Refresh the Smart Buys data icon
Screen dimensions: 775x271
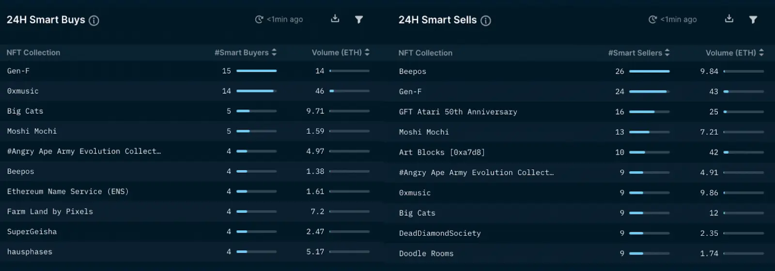(259, 19)
